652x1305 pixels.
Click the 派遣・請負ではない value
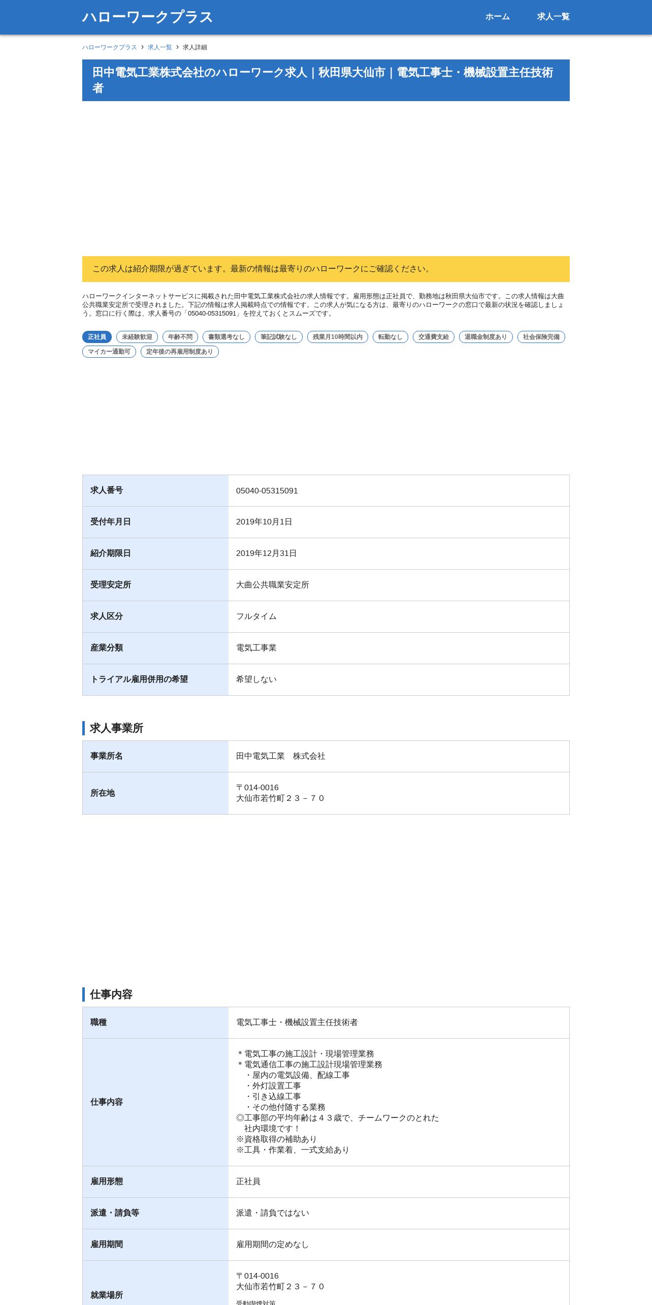(x=273, y=1213)
